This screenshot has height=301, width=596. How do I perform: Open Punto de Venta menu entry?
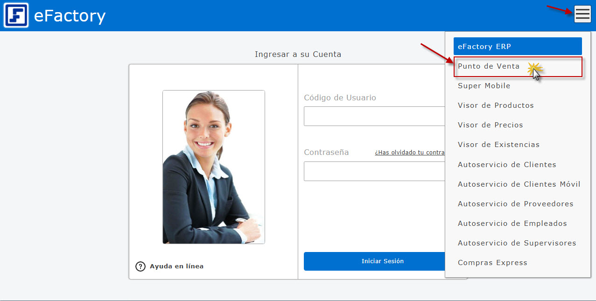click(518, 66)
